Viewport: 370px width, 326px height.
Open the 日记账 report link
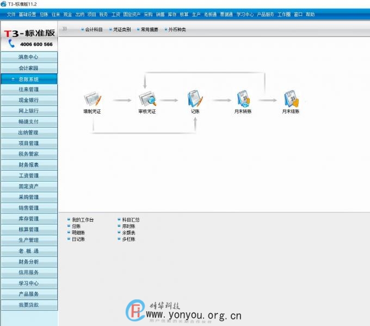click(78, 239)
